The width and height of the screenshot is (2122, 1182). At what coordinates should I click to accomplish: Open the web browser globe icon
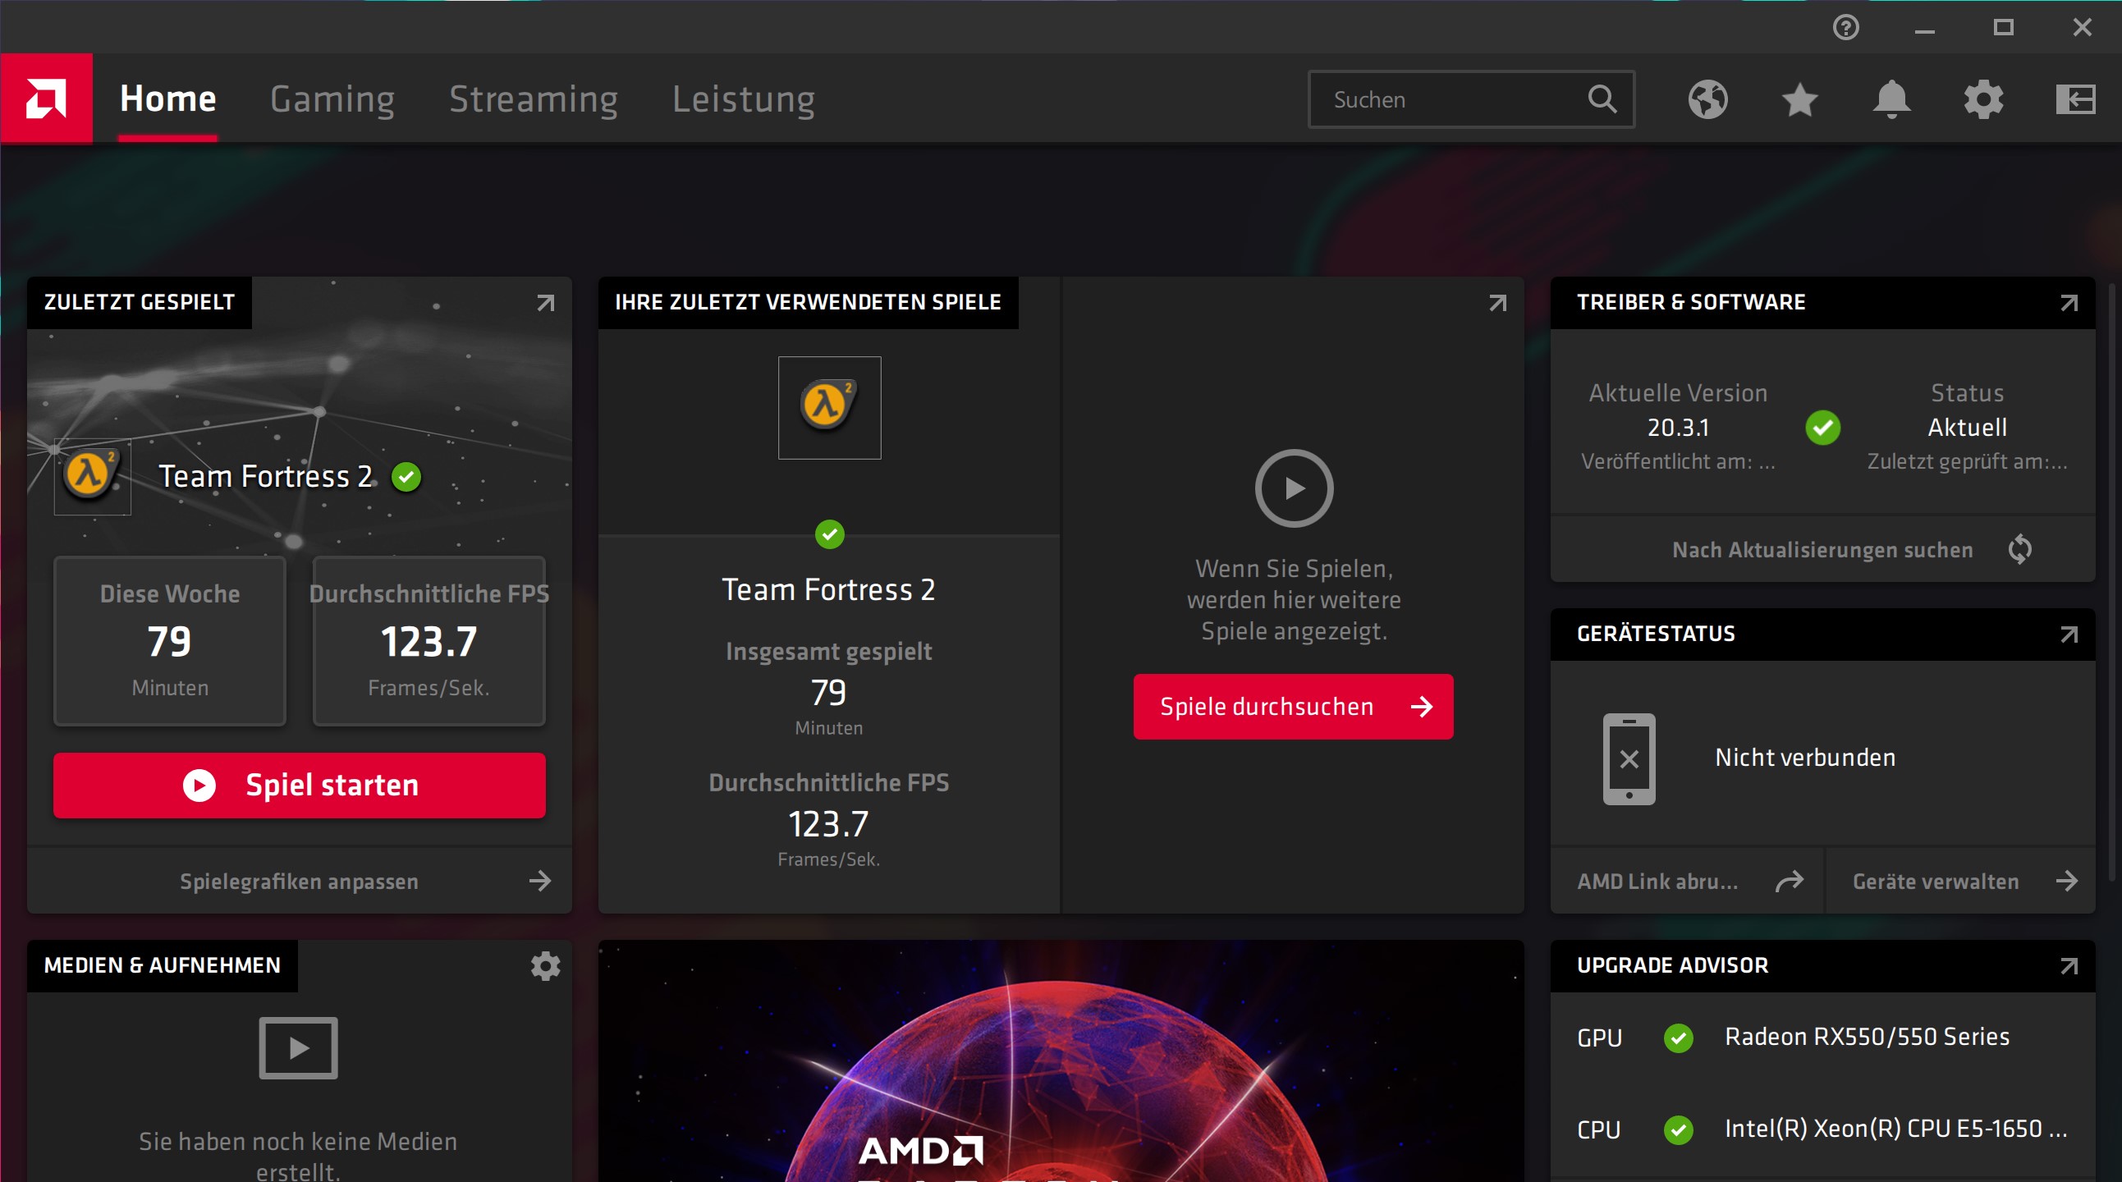click(x=1707, y=99)
